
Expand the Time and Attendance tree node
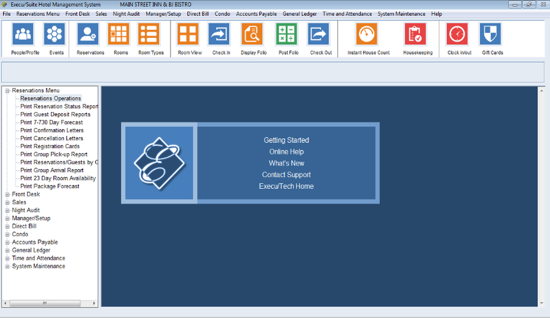7,259
